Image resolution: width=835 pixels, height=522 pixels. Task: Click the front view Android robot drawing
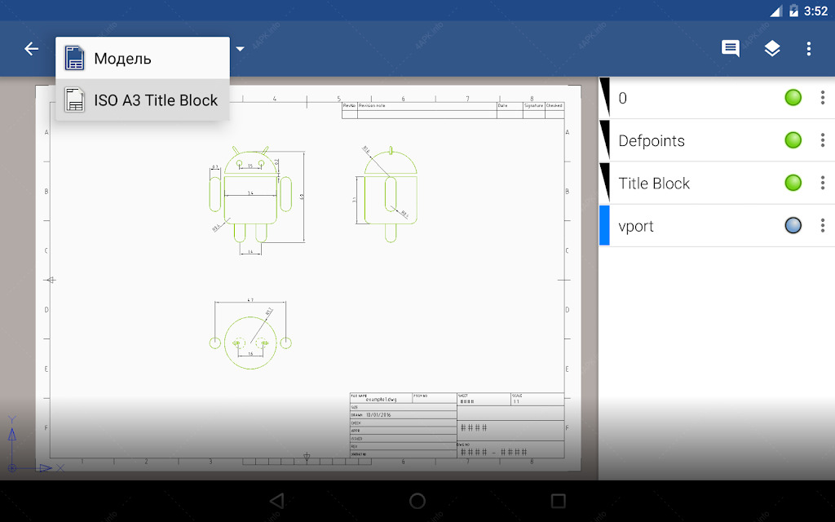(250, 194)
